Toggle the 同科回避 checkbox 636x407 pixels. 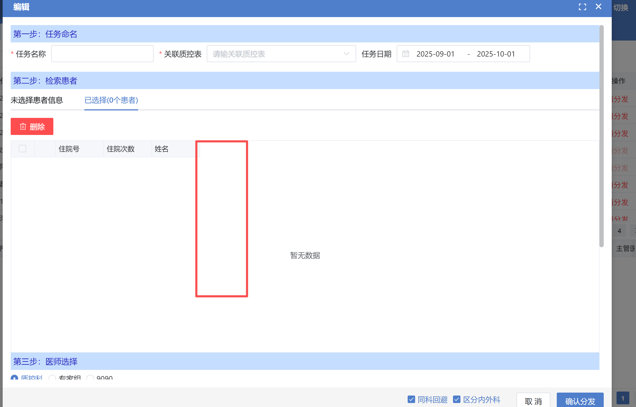(x=411, y=399)
